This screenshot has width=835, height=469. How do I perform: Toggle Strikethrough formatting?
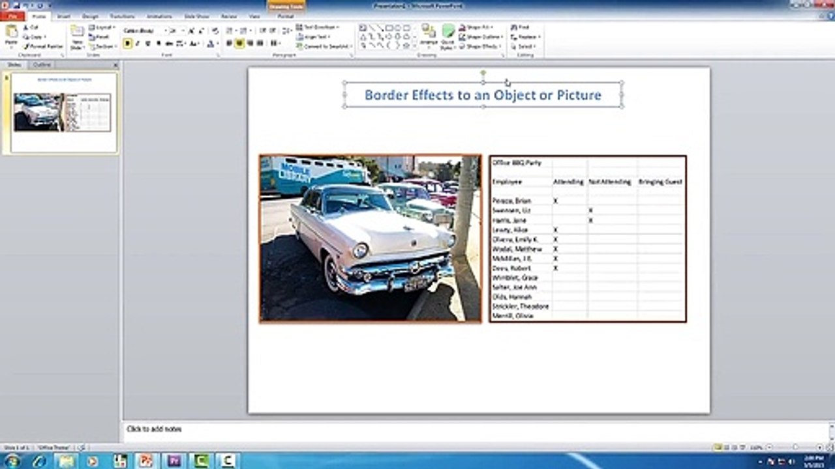[x=169, y=44]
